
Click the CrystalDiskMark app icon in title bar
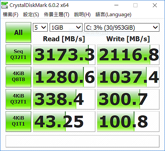coord(5,5)
